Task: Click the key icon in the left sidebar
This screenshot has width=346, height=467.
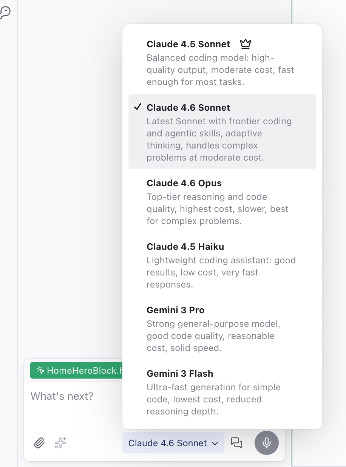Action: pyautogui.click(x=5, y=12)
